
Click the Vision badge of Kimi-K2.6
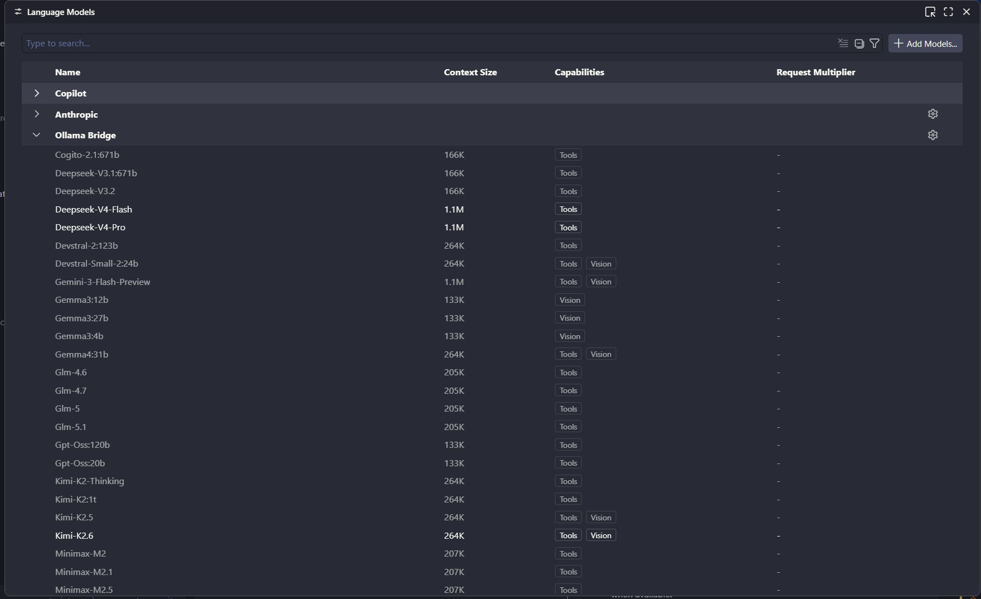click(x=601, y=535)
